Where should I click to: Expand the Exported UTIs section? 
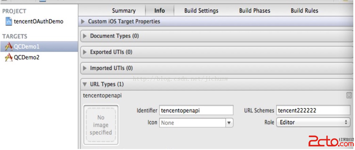click(x=85, y=52)
